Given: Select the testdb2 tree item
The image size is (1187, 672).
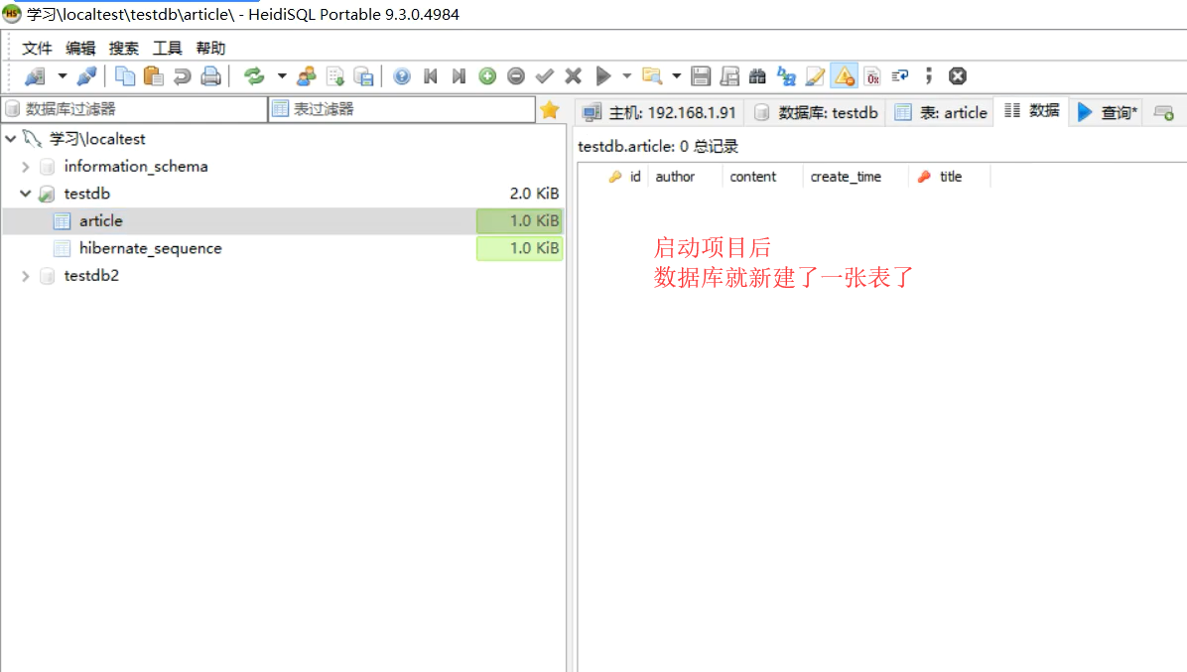Looking at the screenshot, I should [91, 276].
